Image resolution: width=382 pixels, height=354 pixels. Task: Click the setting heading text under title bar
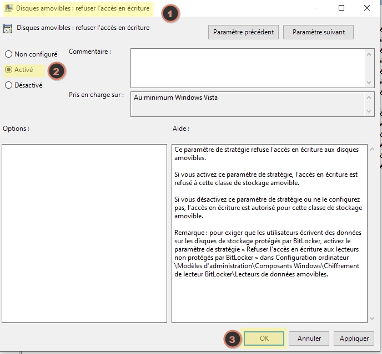(83, 28)
